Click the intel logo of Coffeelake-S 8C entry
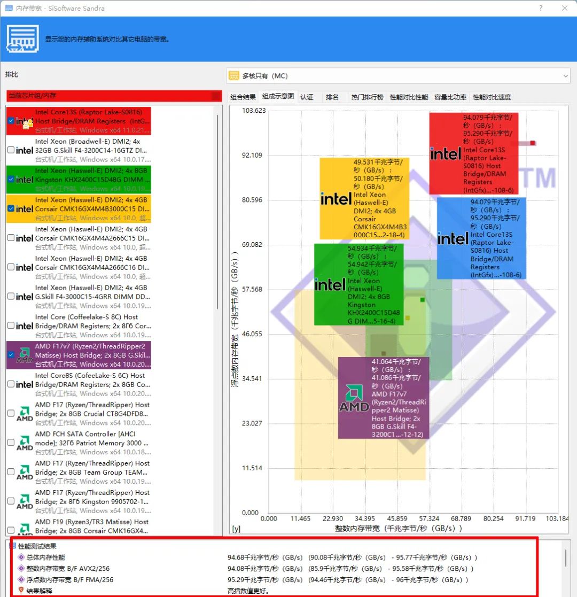This screenshot has width=577, height=597. click(25, 326)
